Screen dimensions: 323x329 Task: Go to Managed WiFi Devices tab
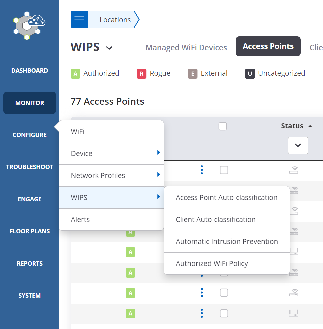pyautogui.click(x=186, y=47)
